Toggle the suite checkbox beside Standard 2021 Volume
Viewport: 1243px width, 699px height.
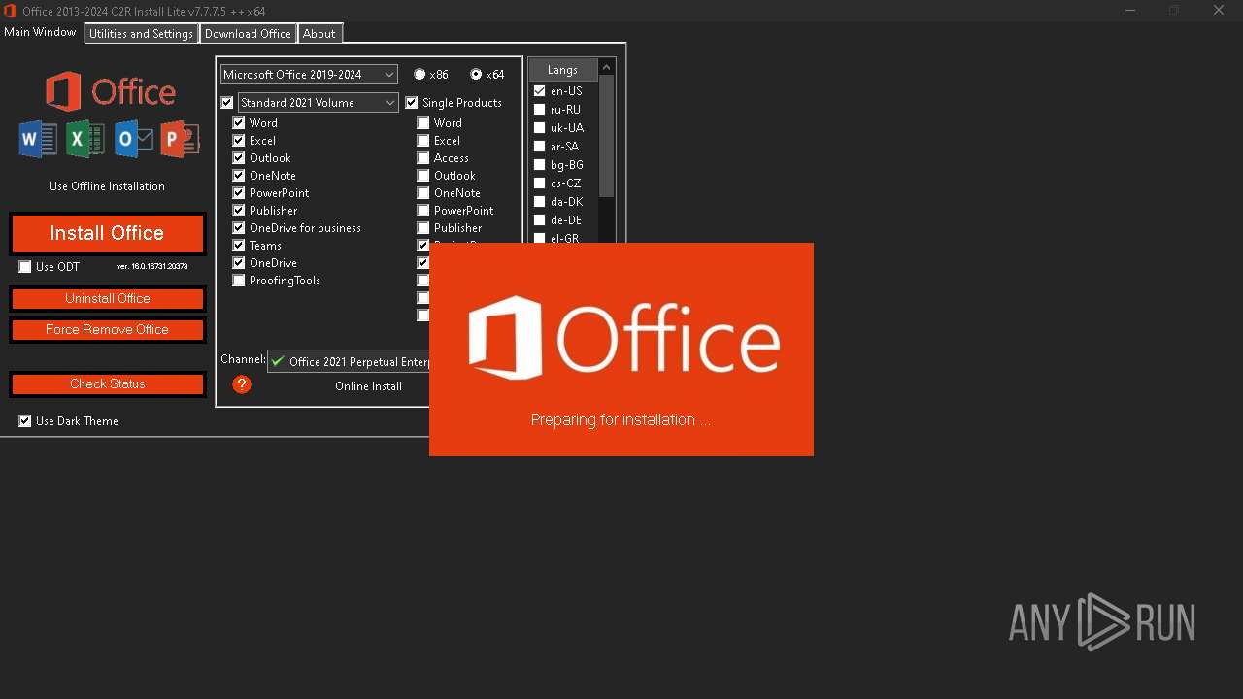click(227, 103)
